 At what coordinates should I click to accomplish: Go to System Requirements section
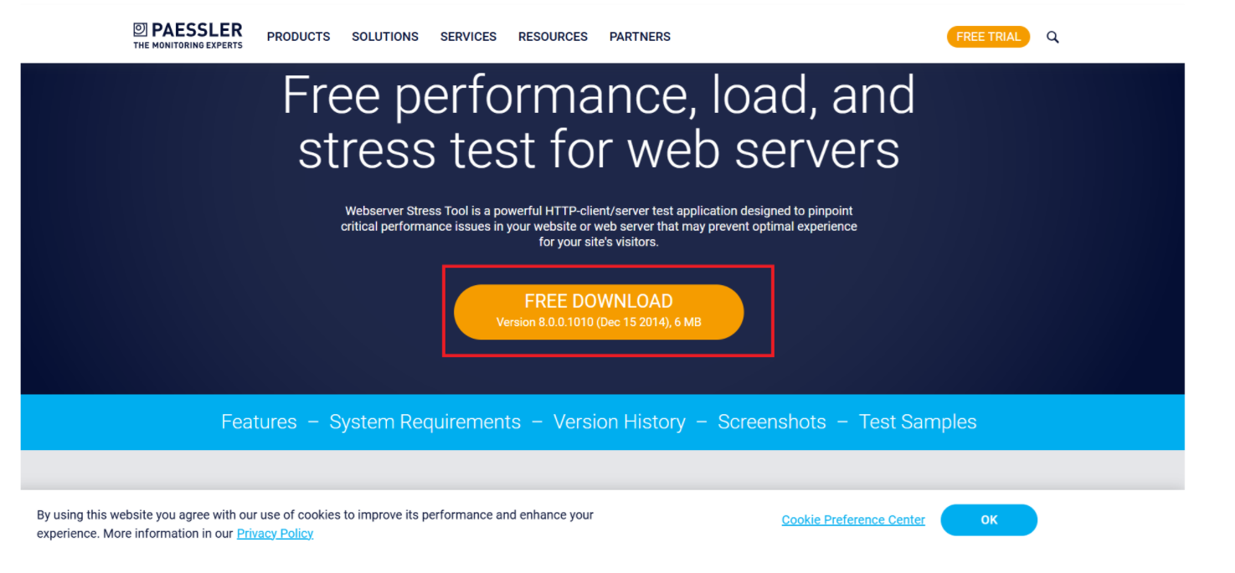[x=425, y=422]
